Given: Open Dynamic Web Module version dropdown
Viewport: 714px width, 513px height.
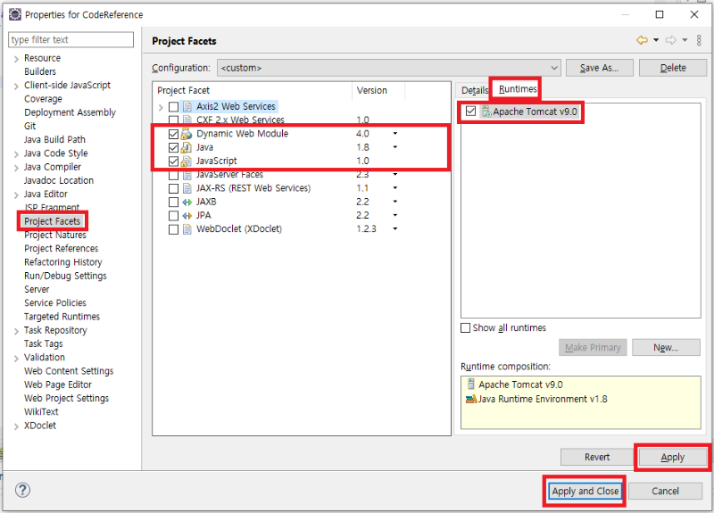Looking at the screenshot, I should 395,133.
